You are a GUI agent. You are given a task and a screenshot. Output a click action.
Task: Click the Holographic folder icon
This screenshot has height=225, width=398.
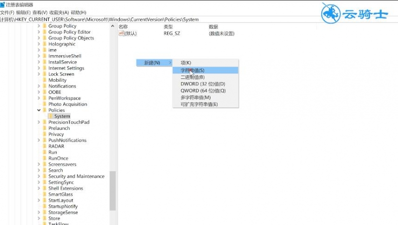[45, 44]
